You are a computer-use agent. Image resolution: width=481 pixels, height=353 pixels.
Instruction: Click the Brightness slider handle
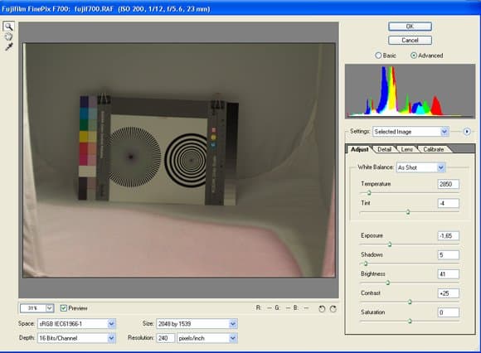388,283
